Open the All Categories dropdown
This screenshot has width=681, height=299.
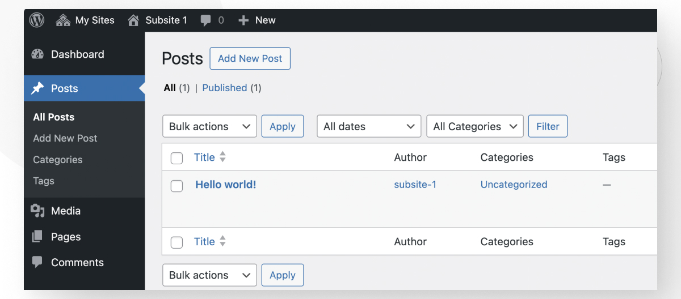[x=475, y=126]
